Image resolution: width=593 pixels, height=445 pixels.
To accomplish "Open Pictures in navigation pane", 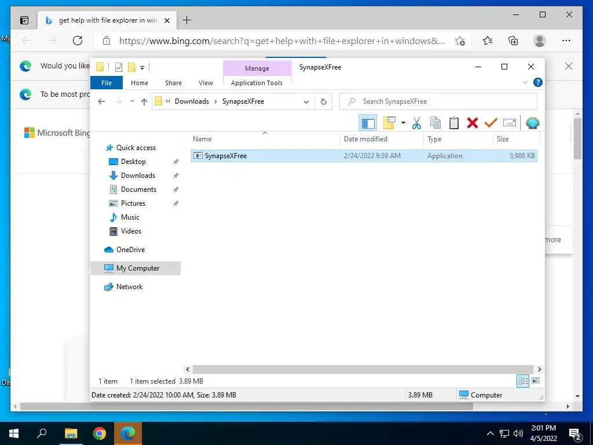I will pyautogui.click(x=133, y=203).
